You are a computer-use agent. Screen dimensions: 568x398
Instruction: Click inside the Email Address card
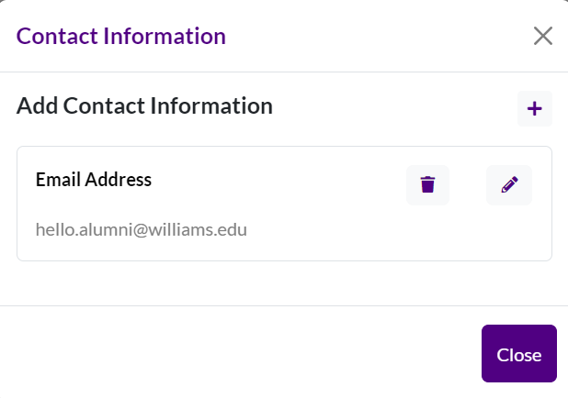pyautogui.click(x=284, y=204)
